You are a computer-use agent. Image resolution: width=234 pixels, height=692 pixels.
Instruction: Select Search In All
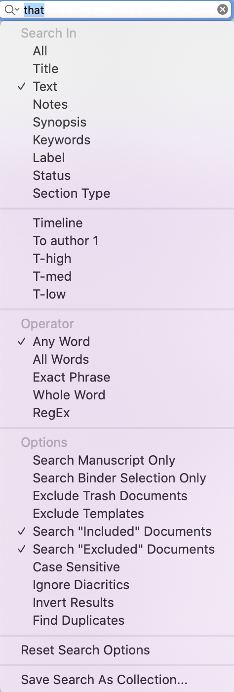(117, 51)
